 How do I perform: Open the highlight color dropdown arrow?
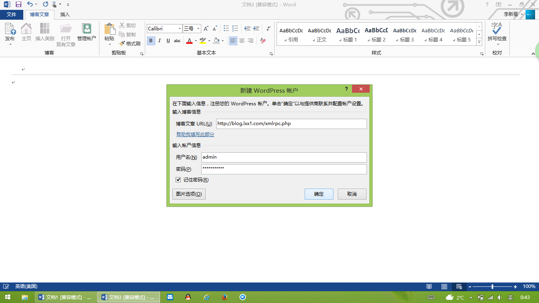point(209,41)
